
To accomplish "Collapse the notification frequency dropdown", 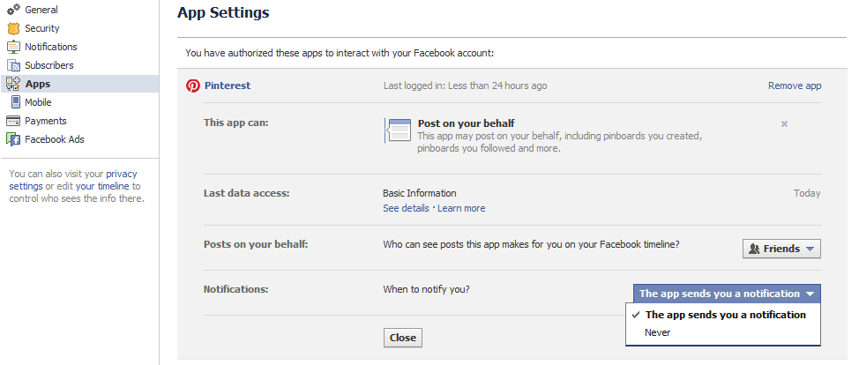I will (x=727, y=294).
